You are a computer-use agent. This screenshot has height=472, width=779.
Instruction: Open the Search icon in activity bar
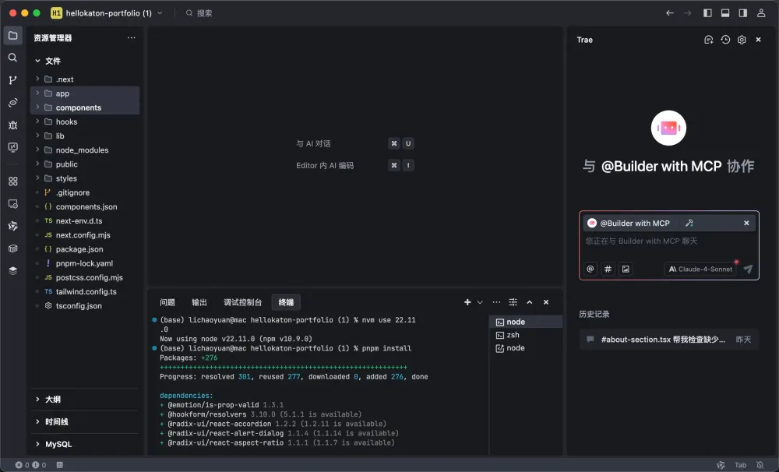point(13,58)
